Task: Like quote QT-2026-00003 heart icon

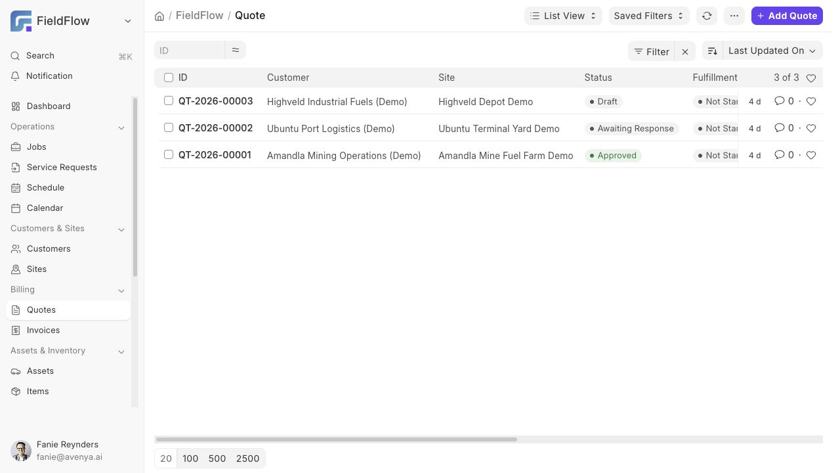Action: click(x=811, y=101)
